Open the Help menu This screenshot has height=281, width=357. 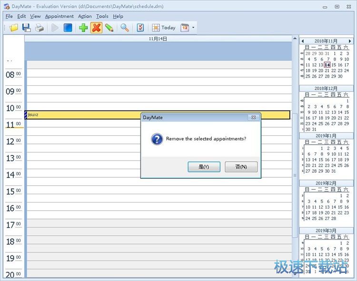click(118, 16)
